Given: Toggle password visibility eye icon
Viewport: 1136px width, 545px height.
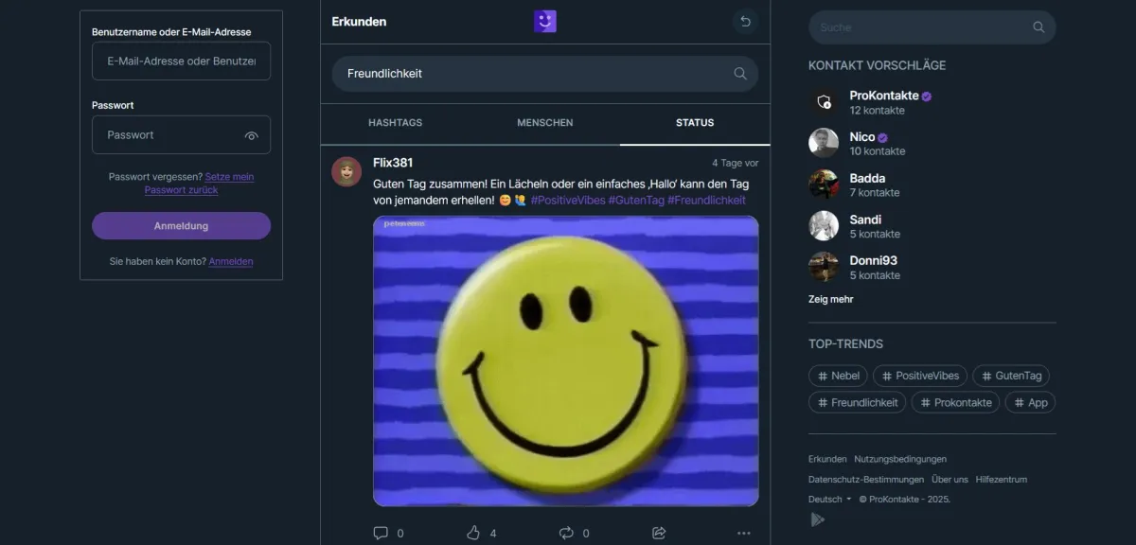Looking at the screenshot, I should 251,135.
